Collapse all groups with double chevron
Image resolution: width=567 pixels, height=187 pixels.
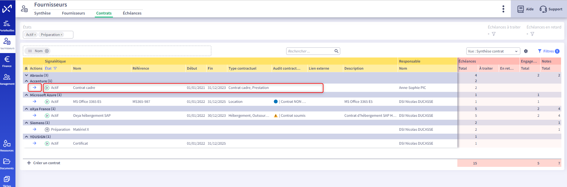(26, 68)
